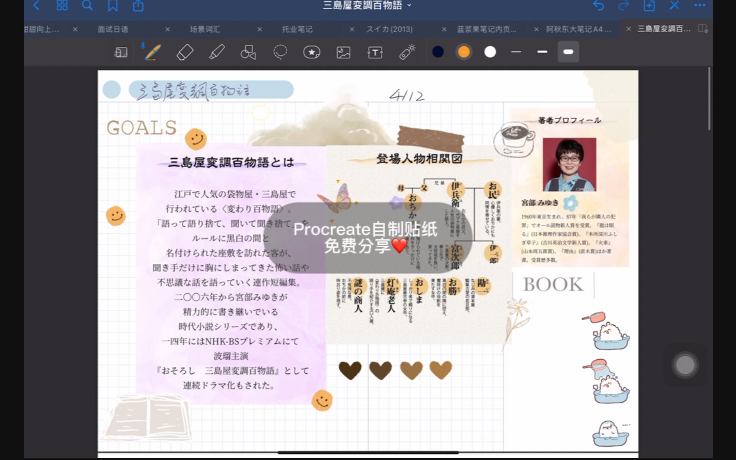Tap the author name 宮部みゆき
The height and width of the screenshot is (460, 736).
(540, 203)
